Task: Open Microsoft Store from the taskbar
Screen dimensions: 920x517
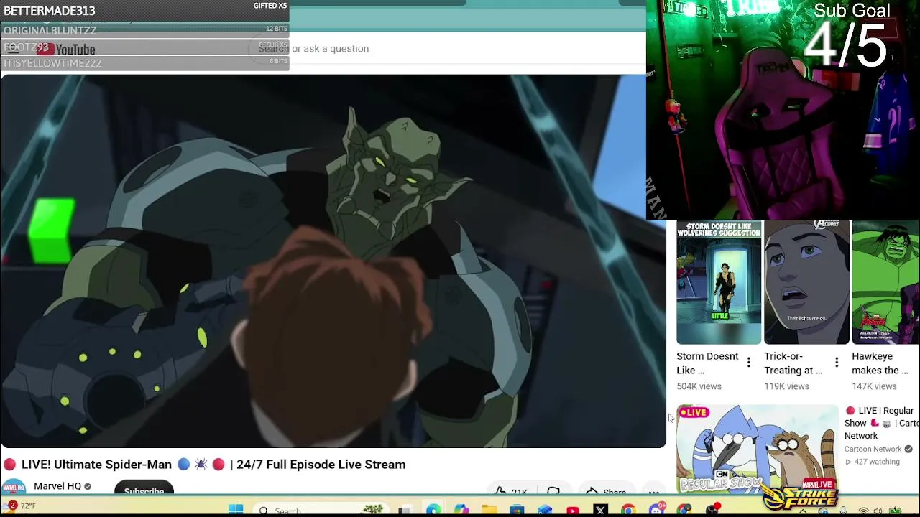Action: (517, 510)
